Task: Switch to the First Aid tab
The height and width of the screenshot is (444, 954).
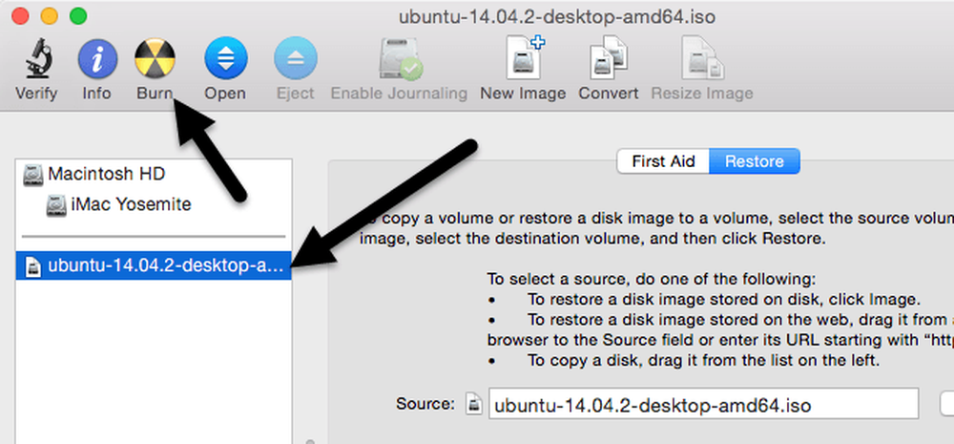Action: (663, 161)
